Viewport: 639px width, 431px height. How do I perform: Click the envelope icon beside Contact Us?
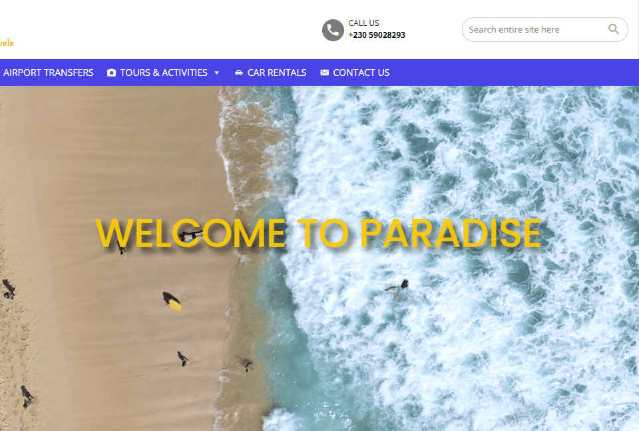pos(324,72)
